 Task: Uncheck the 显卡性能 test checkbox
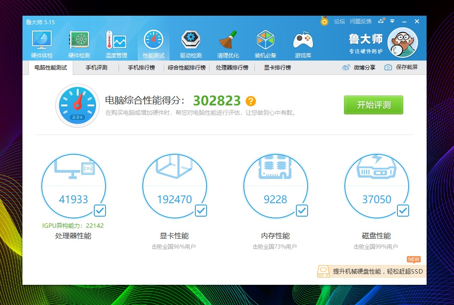(x=201, y=210)
